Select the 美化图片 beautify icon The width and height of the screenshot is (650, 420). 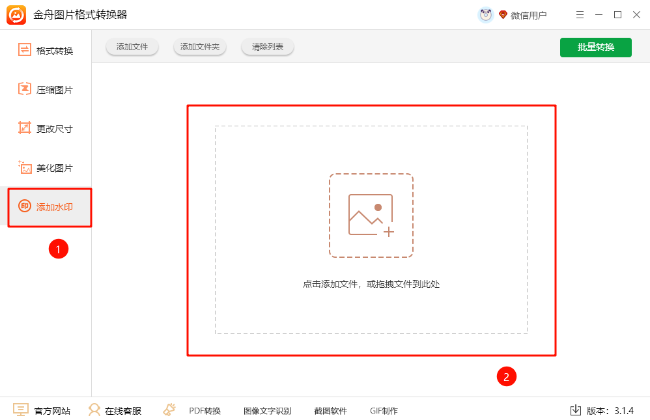pyautogui.click(x=25, y=167)
